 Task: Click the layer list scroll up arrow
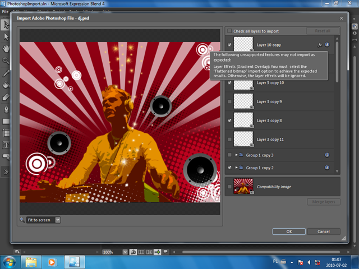click(337, 39)
